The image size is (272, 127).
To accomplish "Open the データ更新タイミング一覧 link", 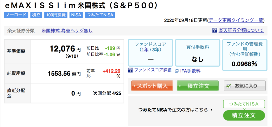I will pyautogui.click(x=236, y=20).
